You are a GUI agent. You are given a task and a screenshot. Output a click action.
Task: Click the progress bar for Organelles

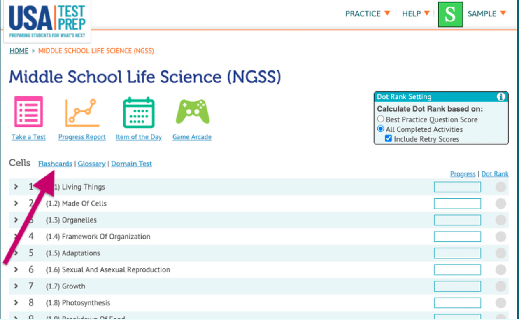tap(457, 220)
